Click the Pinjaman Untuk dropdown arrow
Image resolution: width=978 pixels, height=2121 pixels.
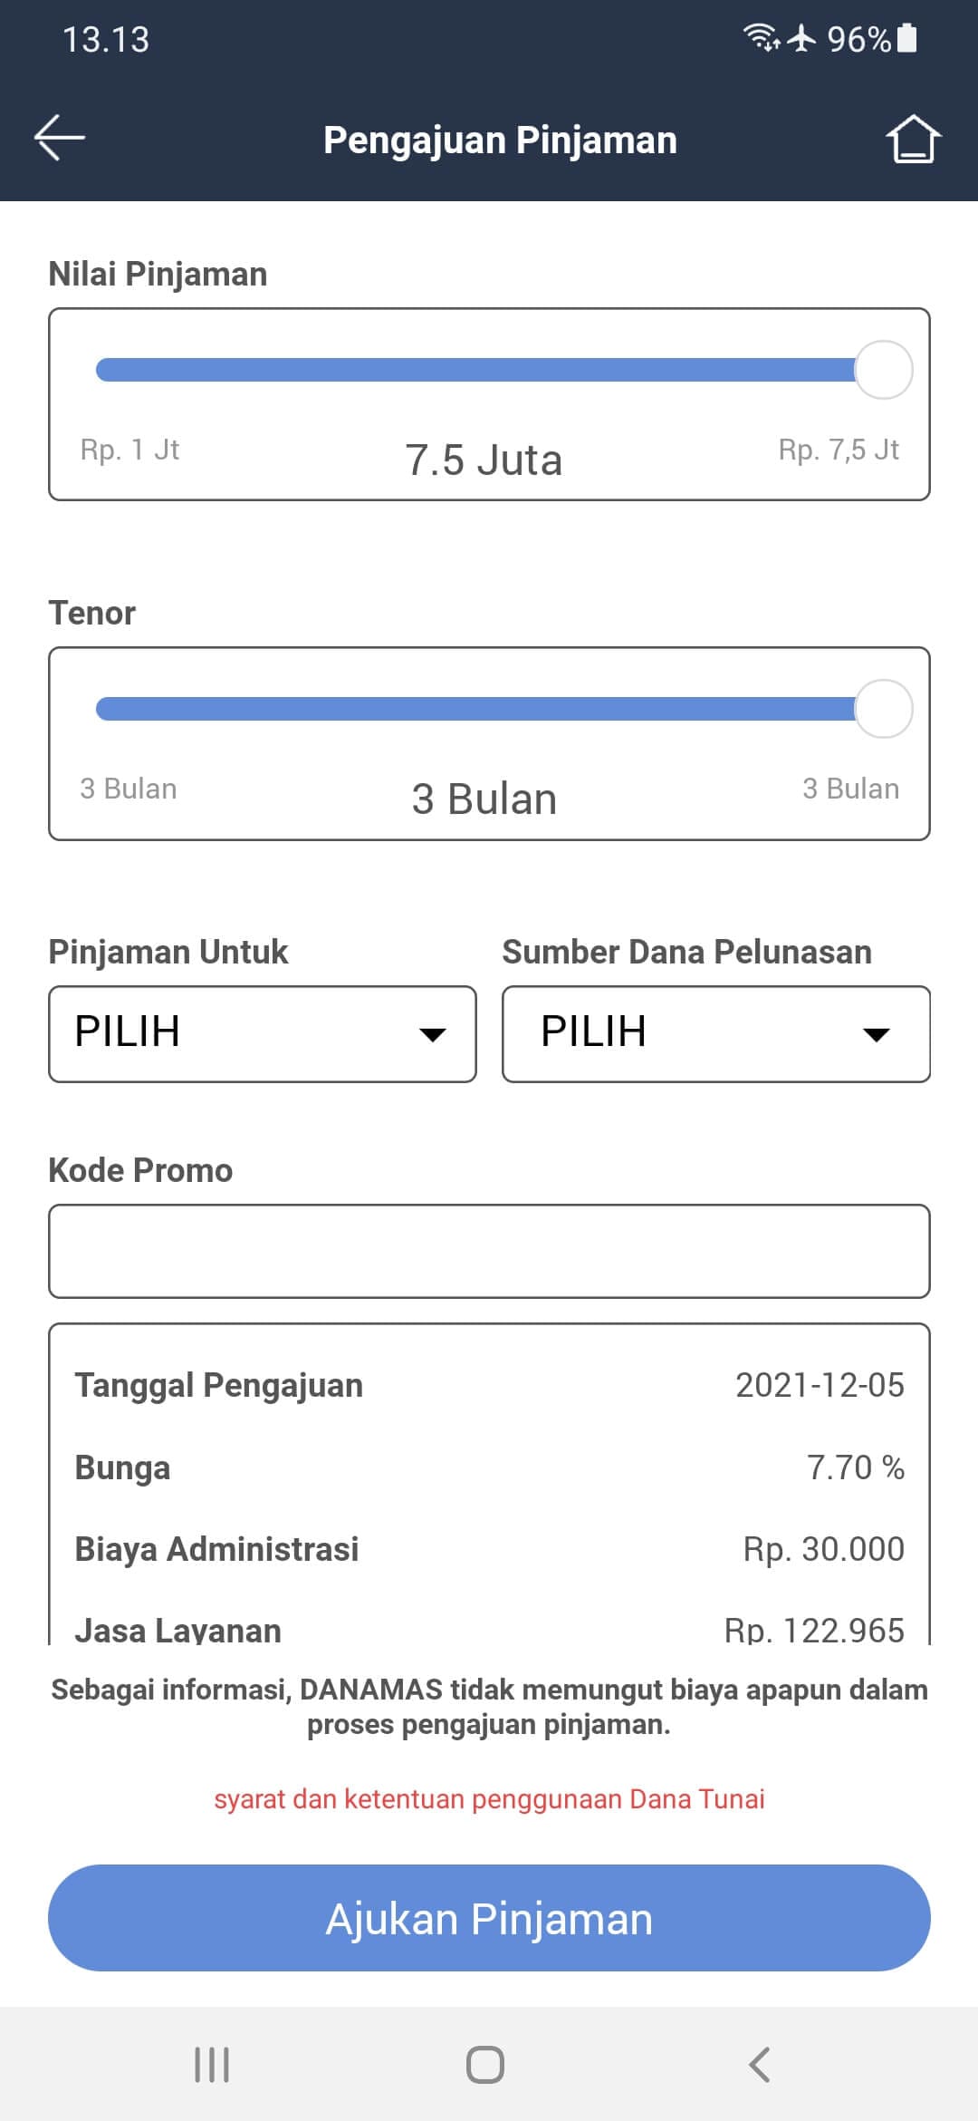tap(433, 1034)
